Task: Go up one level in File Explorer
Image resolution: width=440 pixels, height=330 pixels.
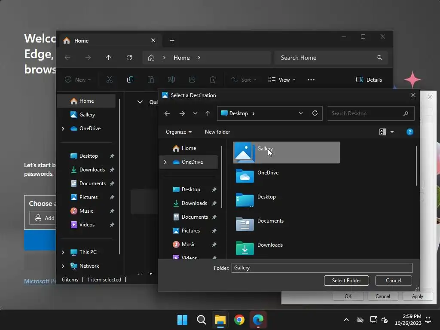Action: (109, 58)
